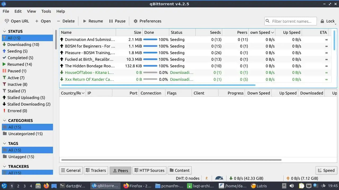Switch to the HTTP Sources tab
Image resolution: width=339 pixels, height=190 pixels.
(x=149, y=170)
